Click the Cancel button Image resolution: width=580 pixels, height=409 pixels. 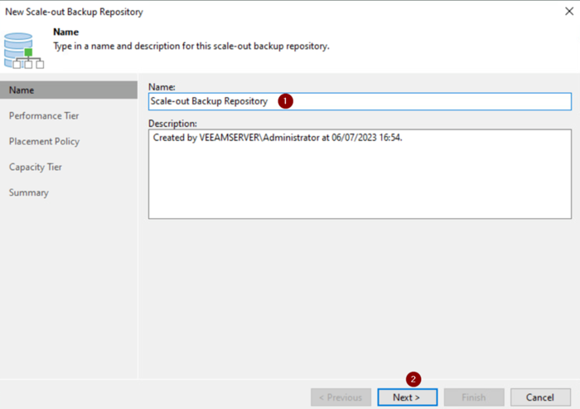click(540, 397)
